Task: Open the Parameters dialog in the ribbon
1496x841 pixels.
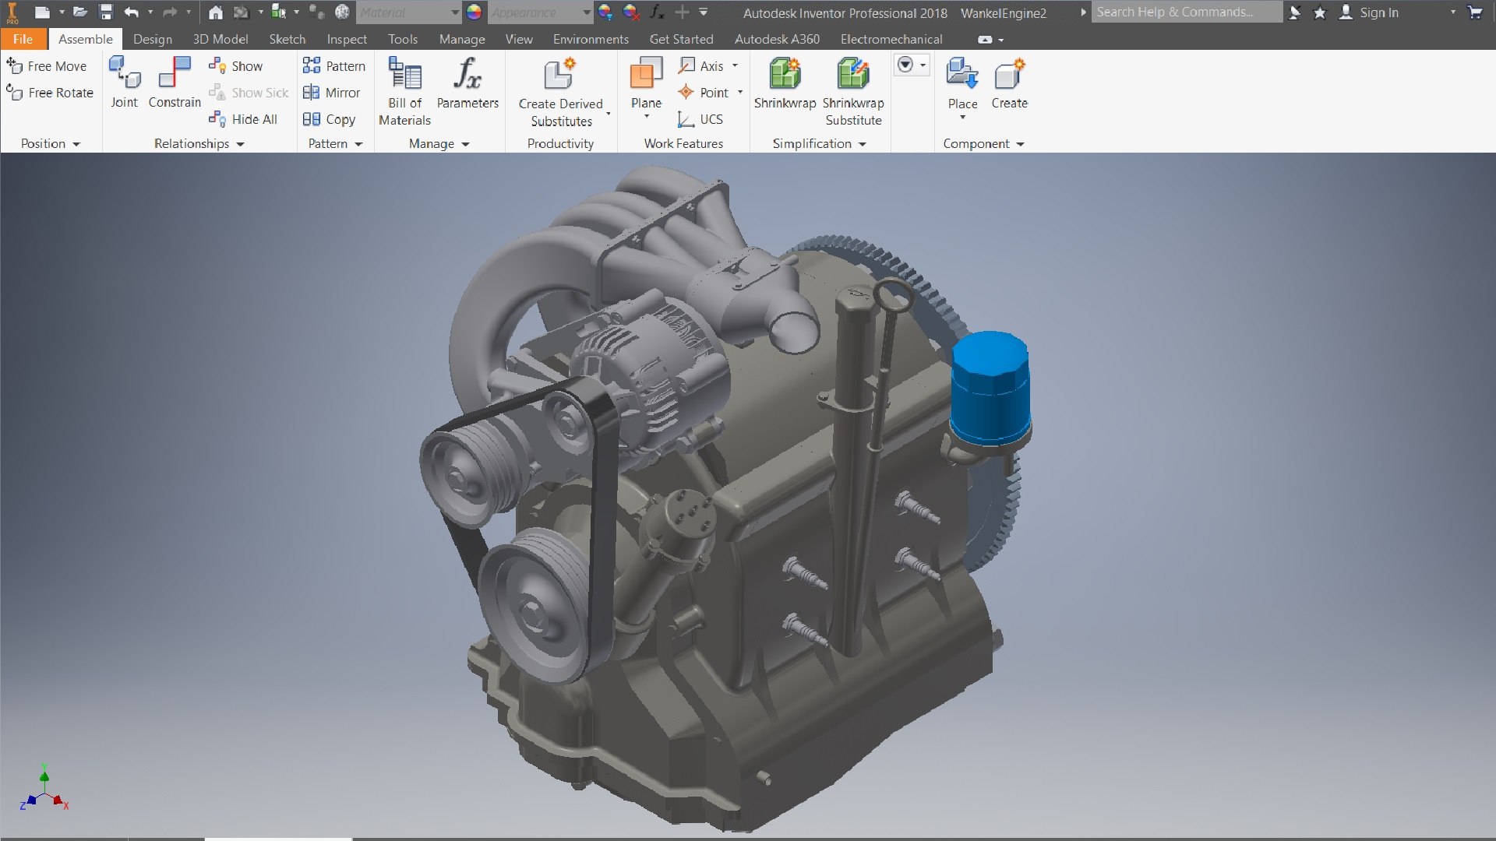Action: click(467, 83)
